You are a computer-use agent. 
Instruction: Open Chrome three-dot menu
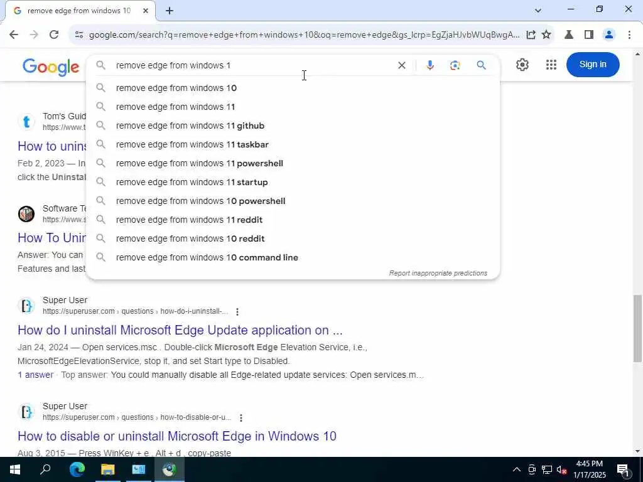click(x=629, y=35)
